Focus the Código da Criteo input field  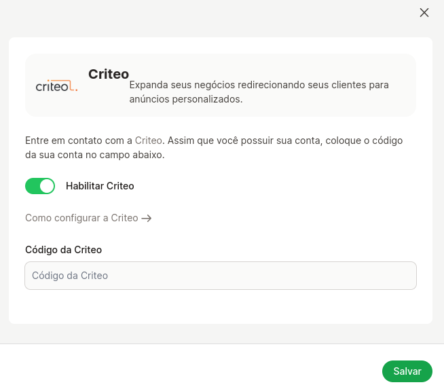click(x=221, y=276)
